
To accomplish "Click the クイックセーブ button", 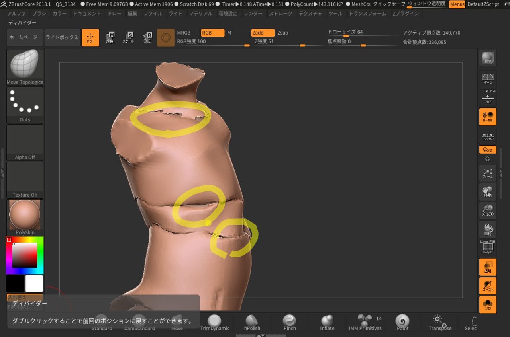I will 389,4.
